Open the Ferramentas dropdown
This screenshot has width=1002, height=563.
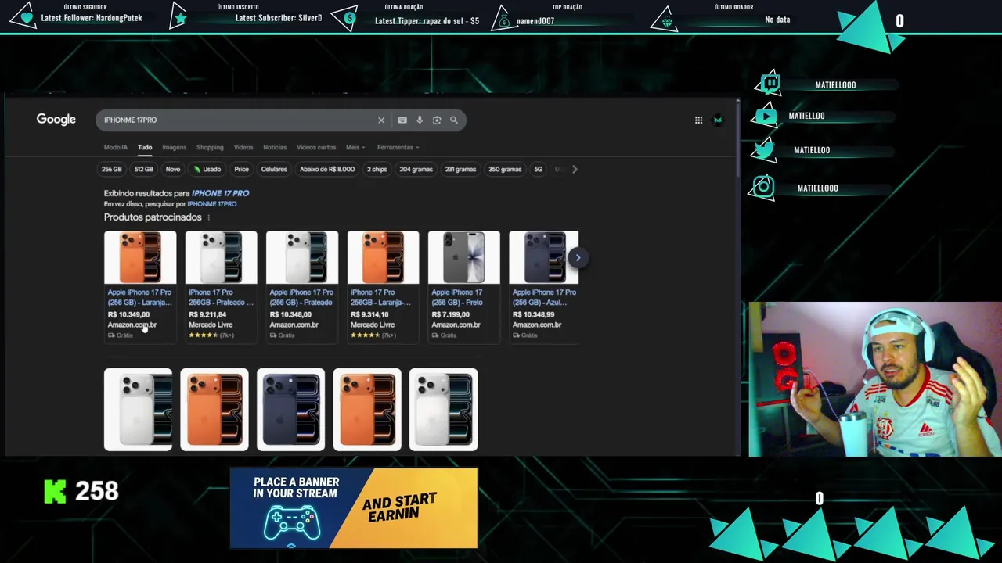click(398, 147)
